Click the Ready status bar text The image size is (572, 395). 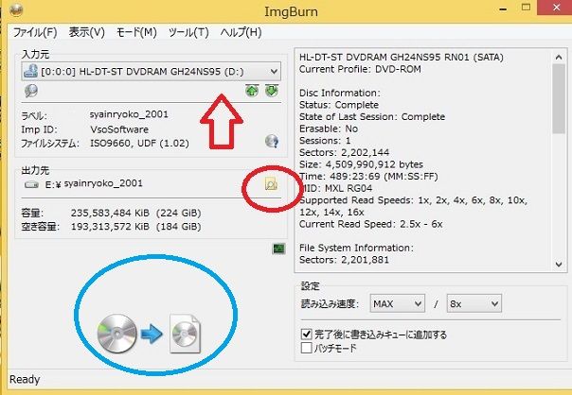click(25, 379)
